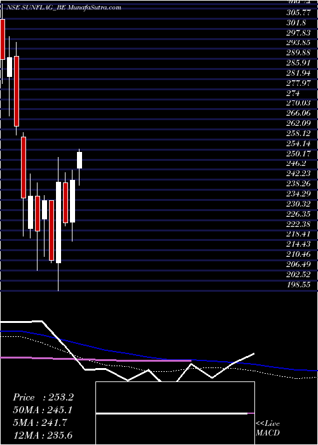Image resolution: width=318 pixels, height=445 pixels.
Task: Click the 50MA : 245.1 readout
Action: 43,410
